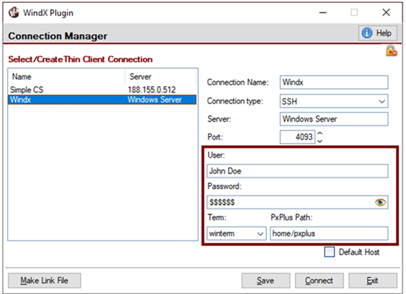
Task: Click the blue info icon on Help
Action: 367,33
